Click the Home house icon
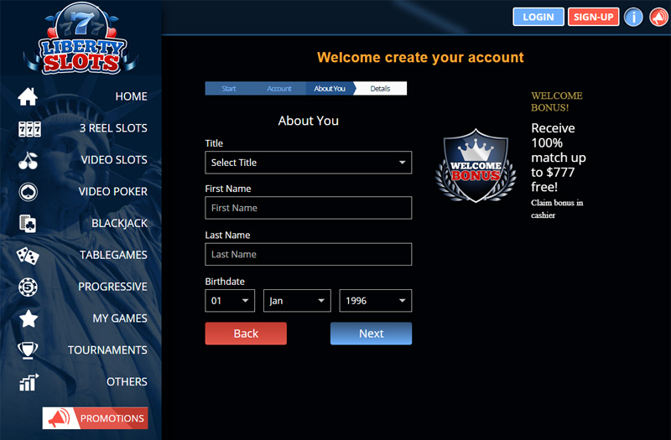This screenshot has height=440, width=671. (x=28, y=96)
